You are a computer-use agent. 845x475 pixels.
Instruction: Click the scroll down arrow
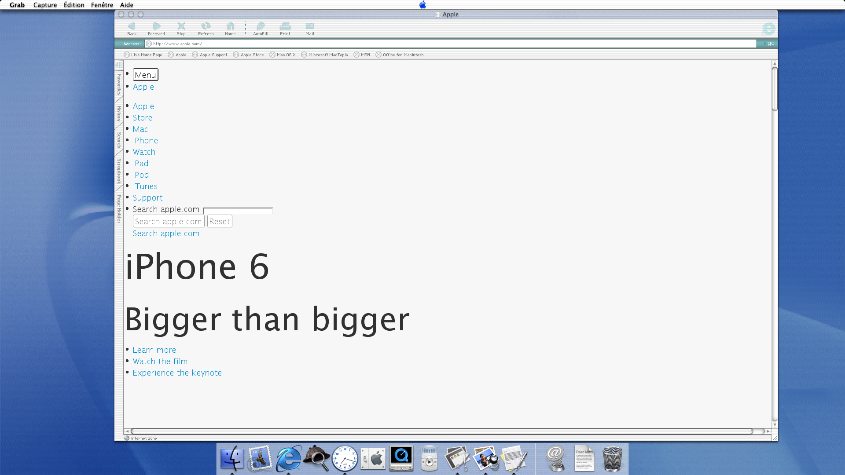[x=775, y=425]
